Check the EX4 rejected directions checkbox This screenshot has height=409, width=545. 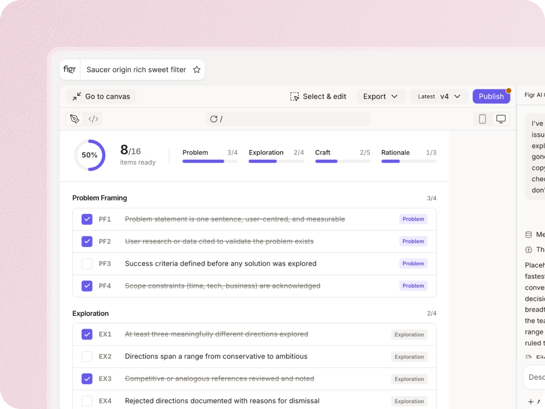click(87, 401)
